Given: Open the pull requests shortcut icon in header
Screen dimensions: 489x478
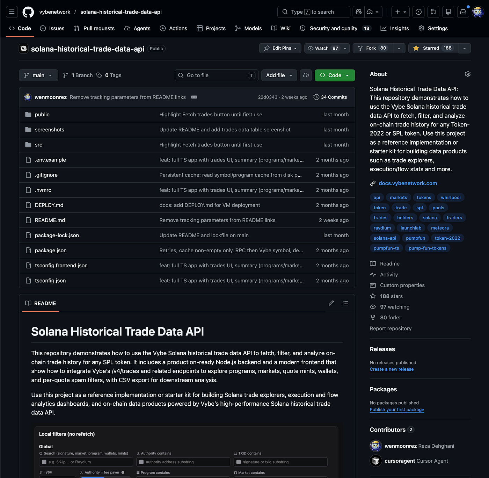Looking at the screenshot, I should click(x=433, y=12).
